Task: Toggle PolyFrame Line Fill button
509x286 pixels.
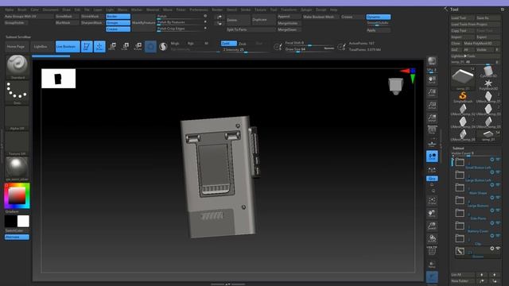Action: tap(432, 251)
